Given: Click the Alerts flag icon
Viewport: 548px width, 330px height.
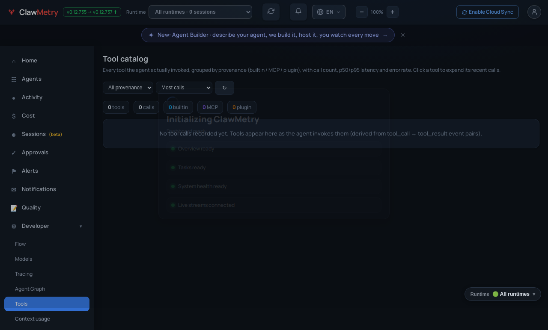Looking at the screenshot, I should [14, 171].
